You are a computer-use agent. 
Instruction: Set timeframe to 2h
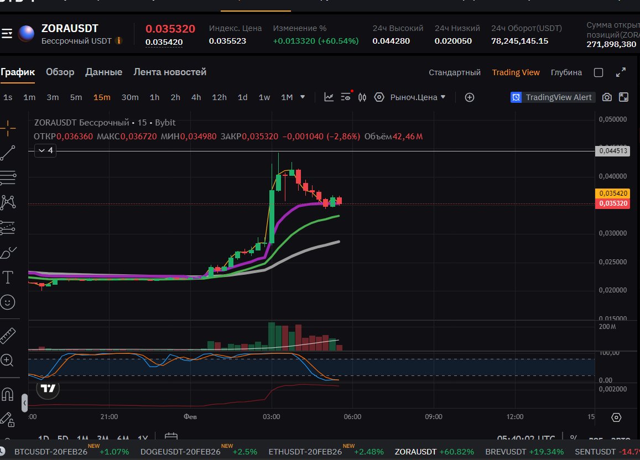pos(175,97)
